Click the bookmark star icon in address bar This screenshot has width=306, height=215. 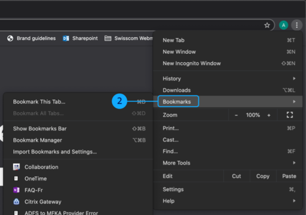coord(267,25)
